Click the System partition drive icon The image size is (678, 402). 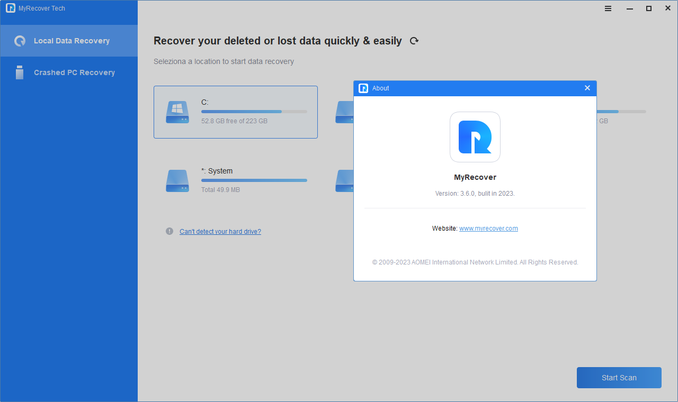(x=177, y=181)
